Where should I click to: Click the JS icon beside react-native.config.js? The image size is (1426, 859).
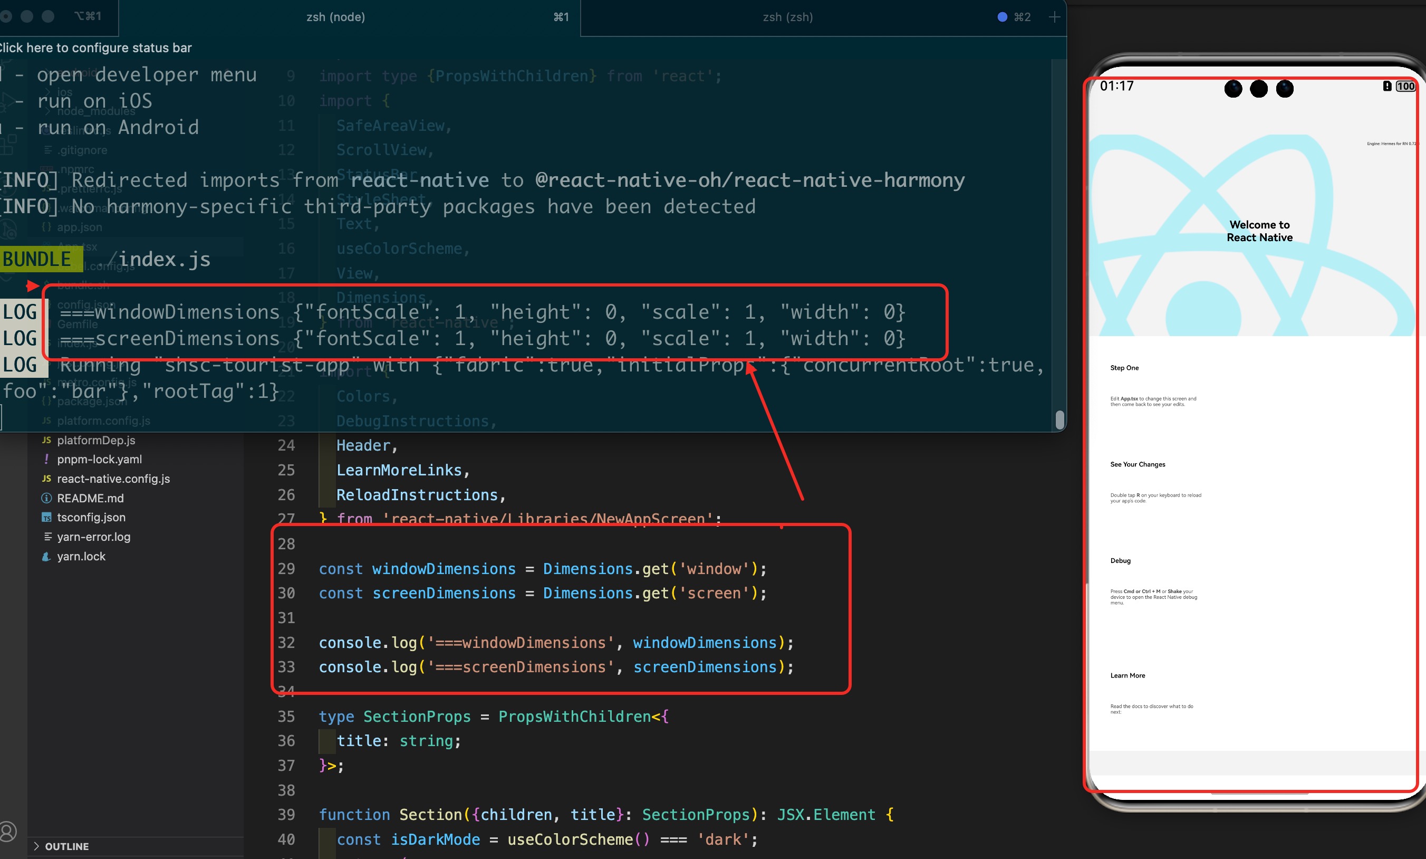pos(46,479)
